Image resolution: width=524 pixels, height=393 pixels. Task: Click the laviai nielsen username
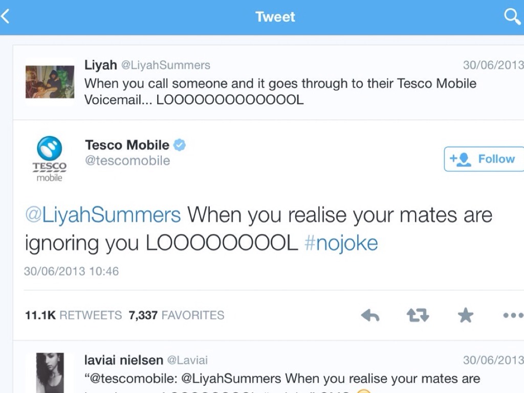click(124, 360)
